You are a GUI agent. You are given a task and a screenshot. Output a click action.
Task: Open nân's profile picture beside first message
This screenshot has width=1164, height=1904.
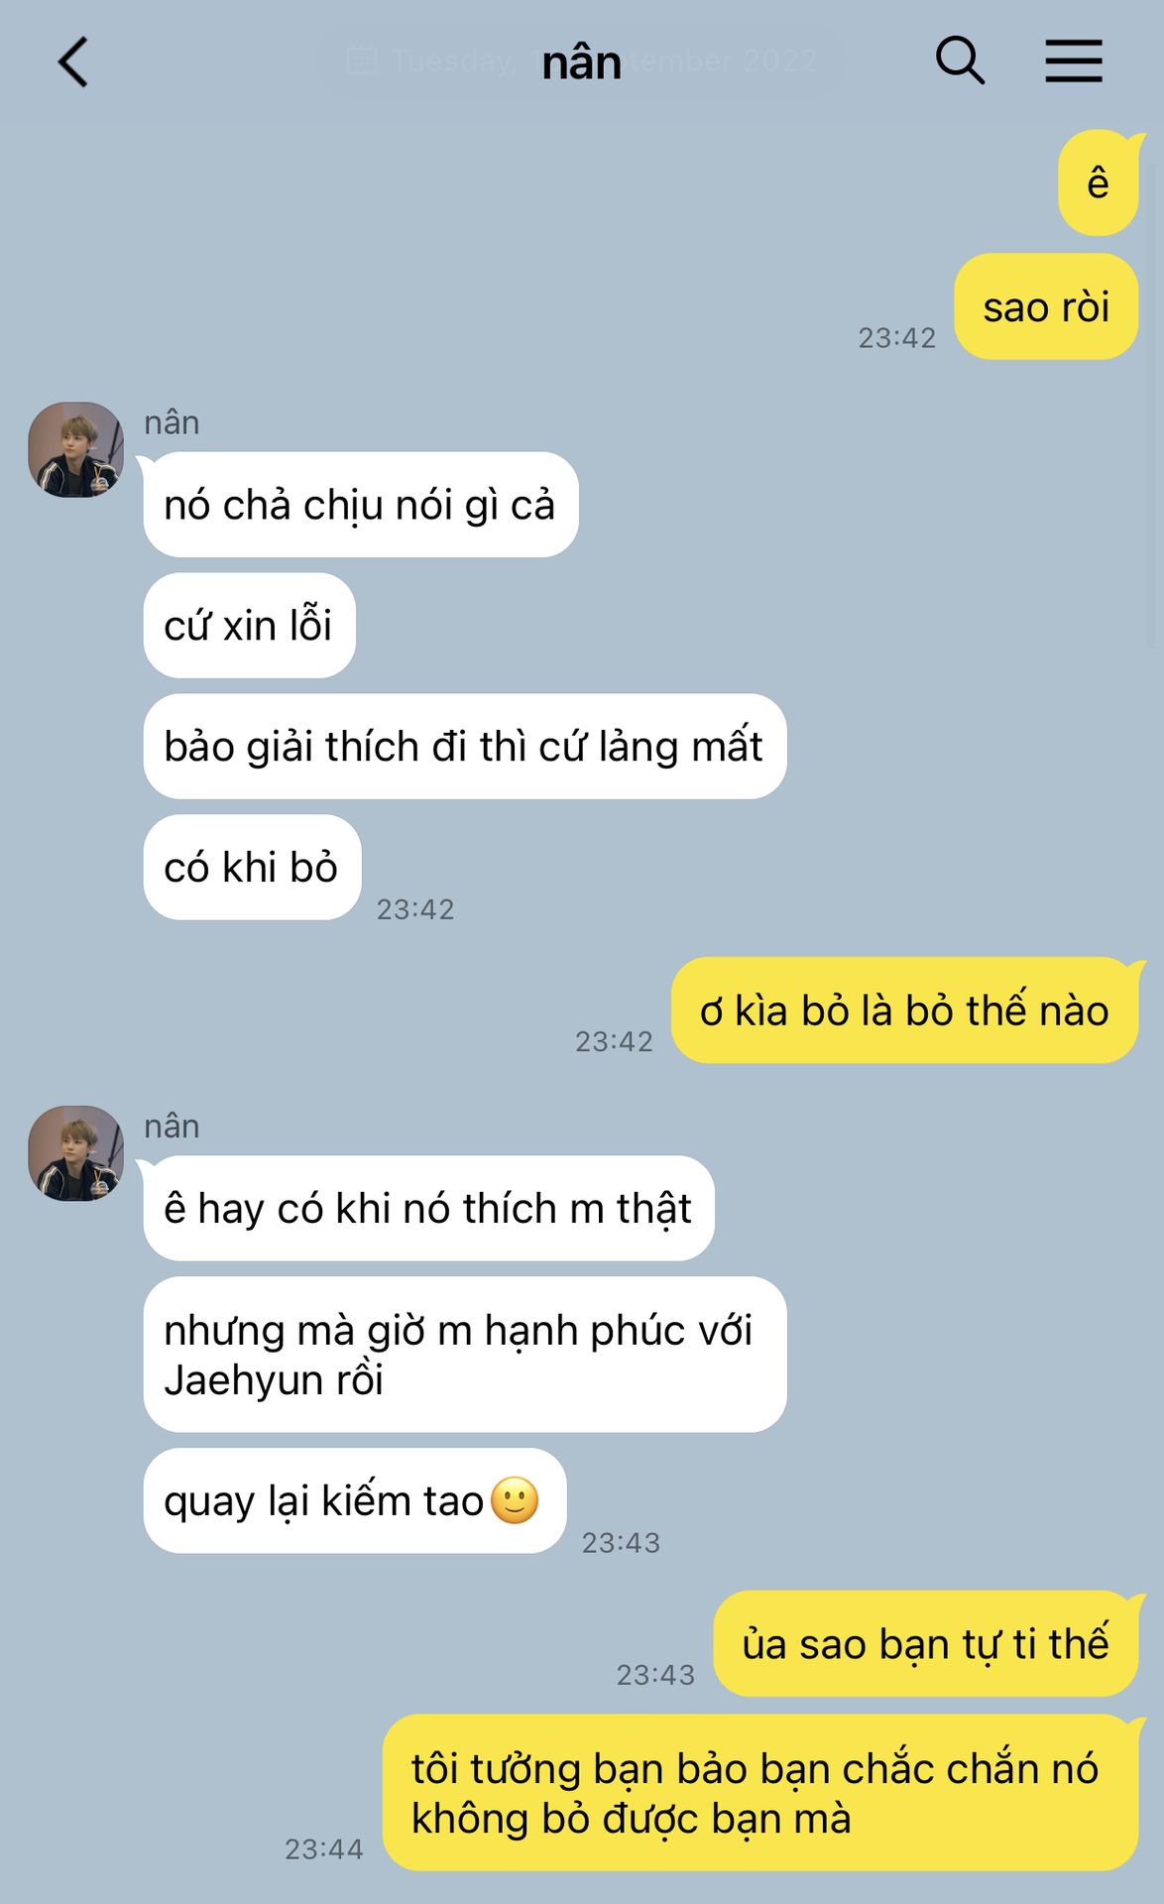(75, 449)
